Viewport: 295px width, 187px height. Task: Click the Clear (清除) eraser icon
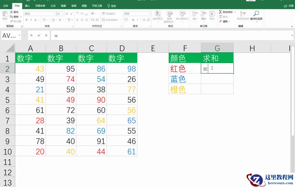221,21
